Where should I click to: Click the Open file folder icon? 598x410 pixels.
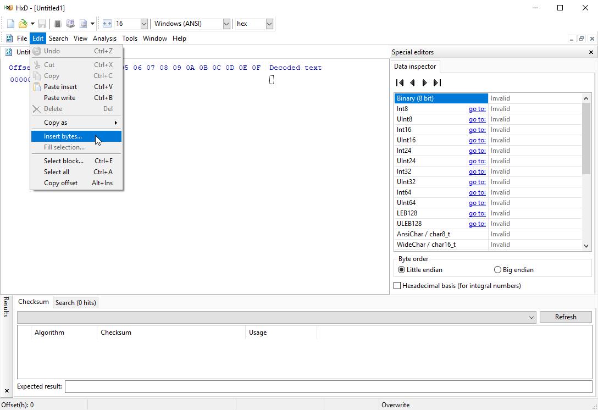pyautogui.click(x=23, y=24)
